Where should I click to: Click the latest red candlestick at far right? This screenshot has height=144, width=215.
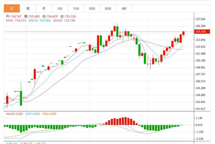[x=184, y=33]
